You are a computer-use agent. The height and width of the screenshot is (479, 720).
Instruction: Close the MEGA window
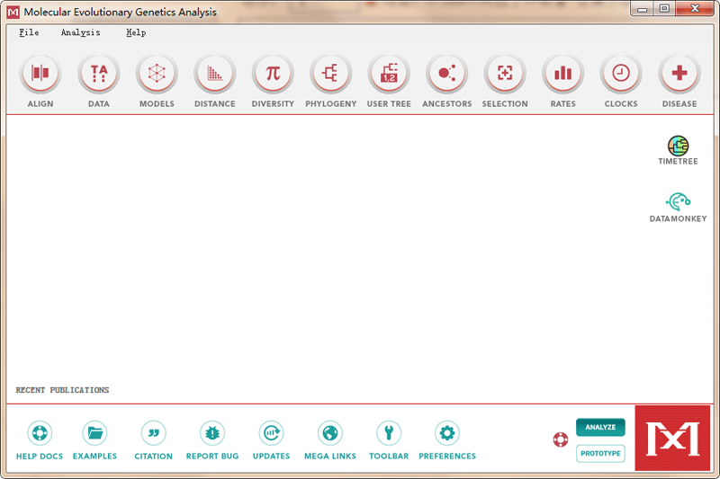(695, 9)
